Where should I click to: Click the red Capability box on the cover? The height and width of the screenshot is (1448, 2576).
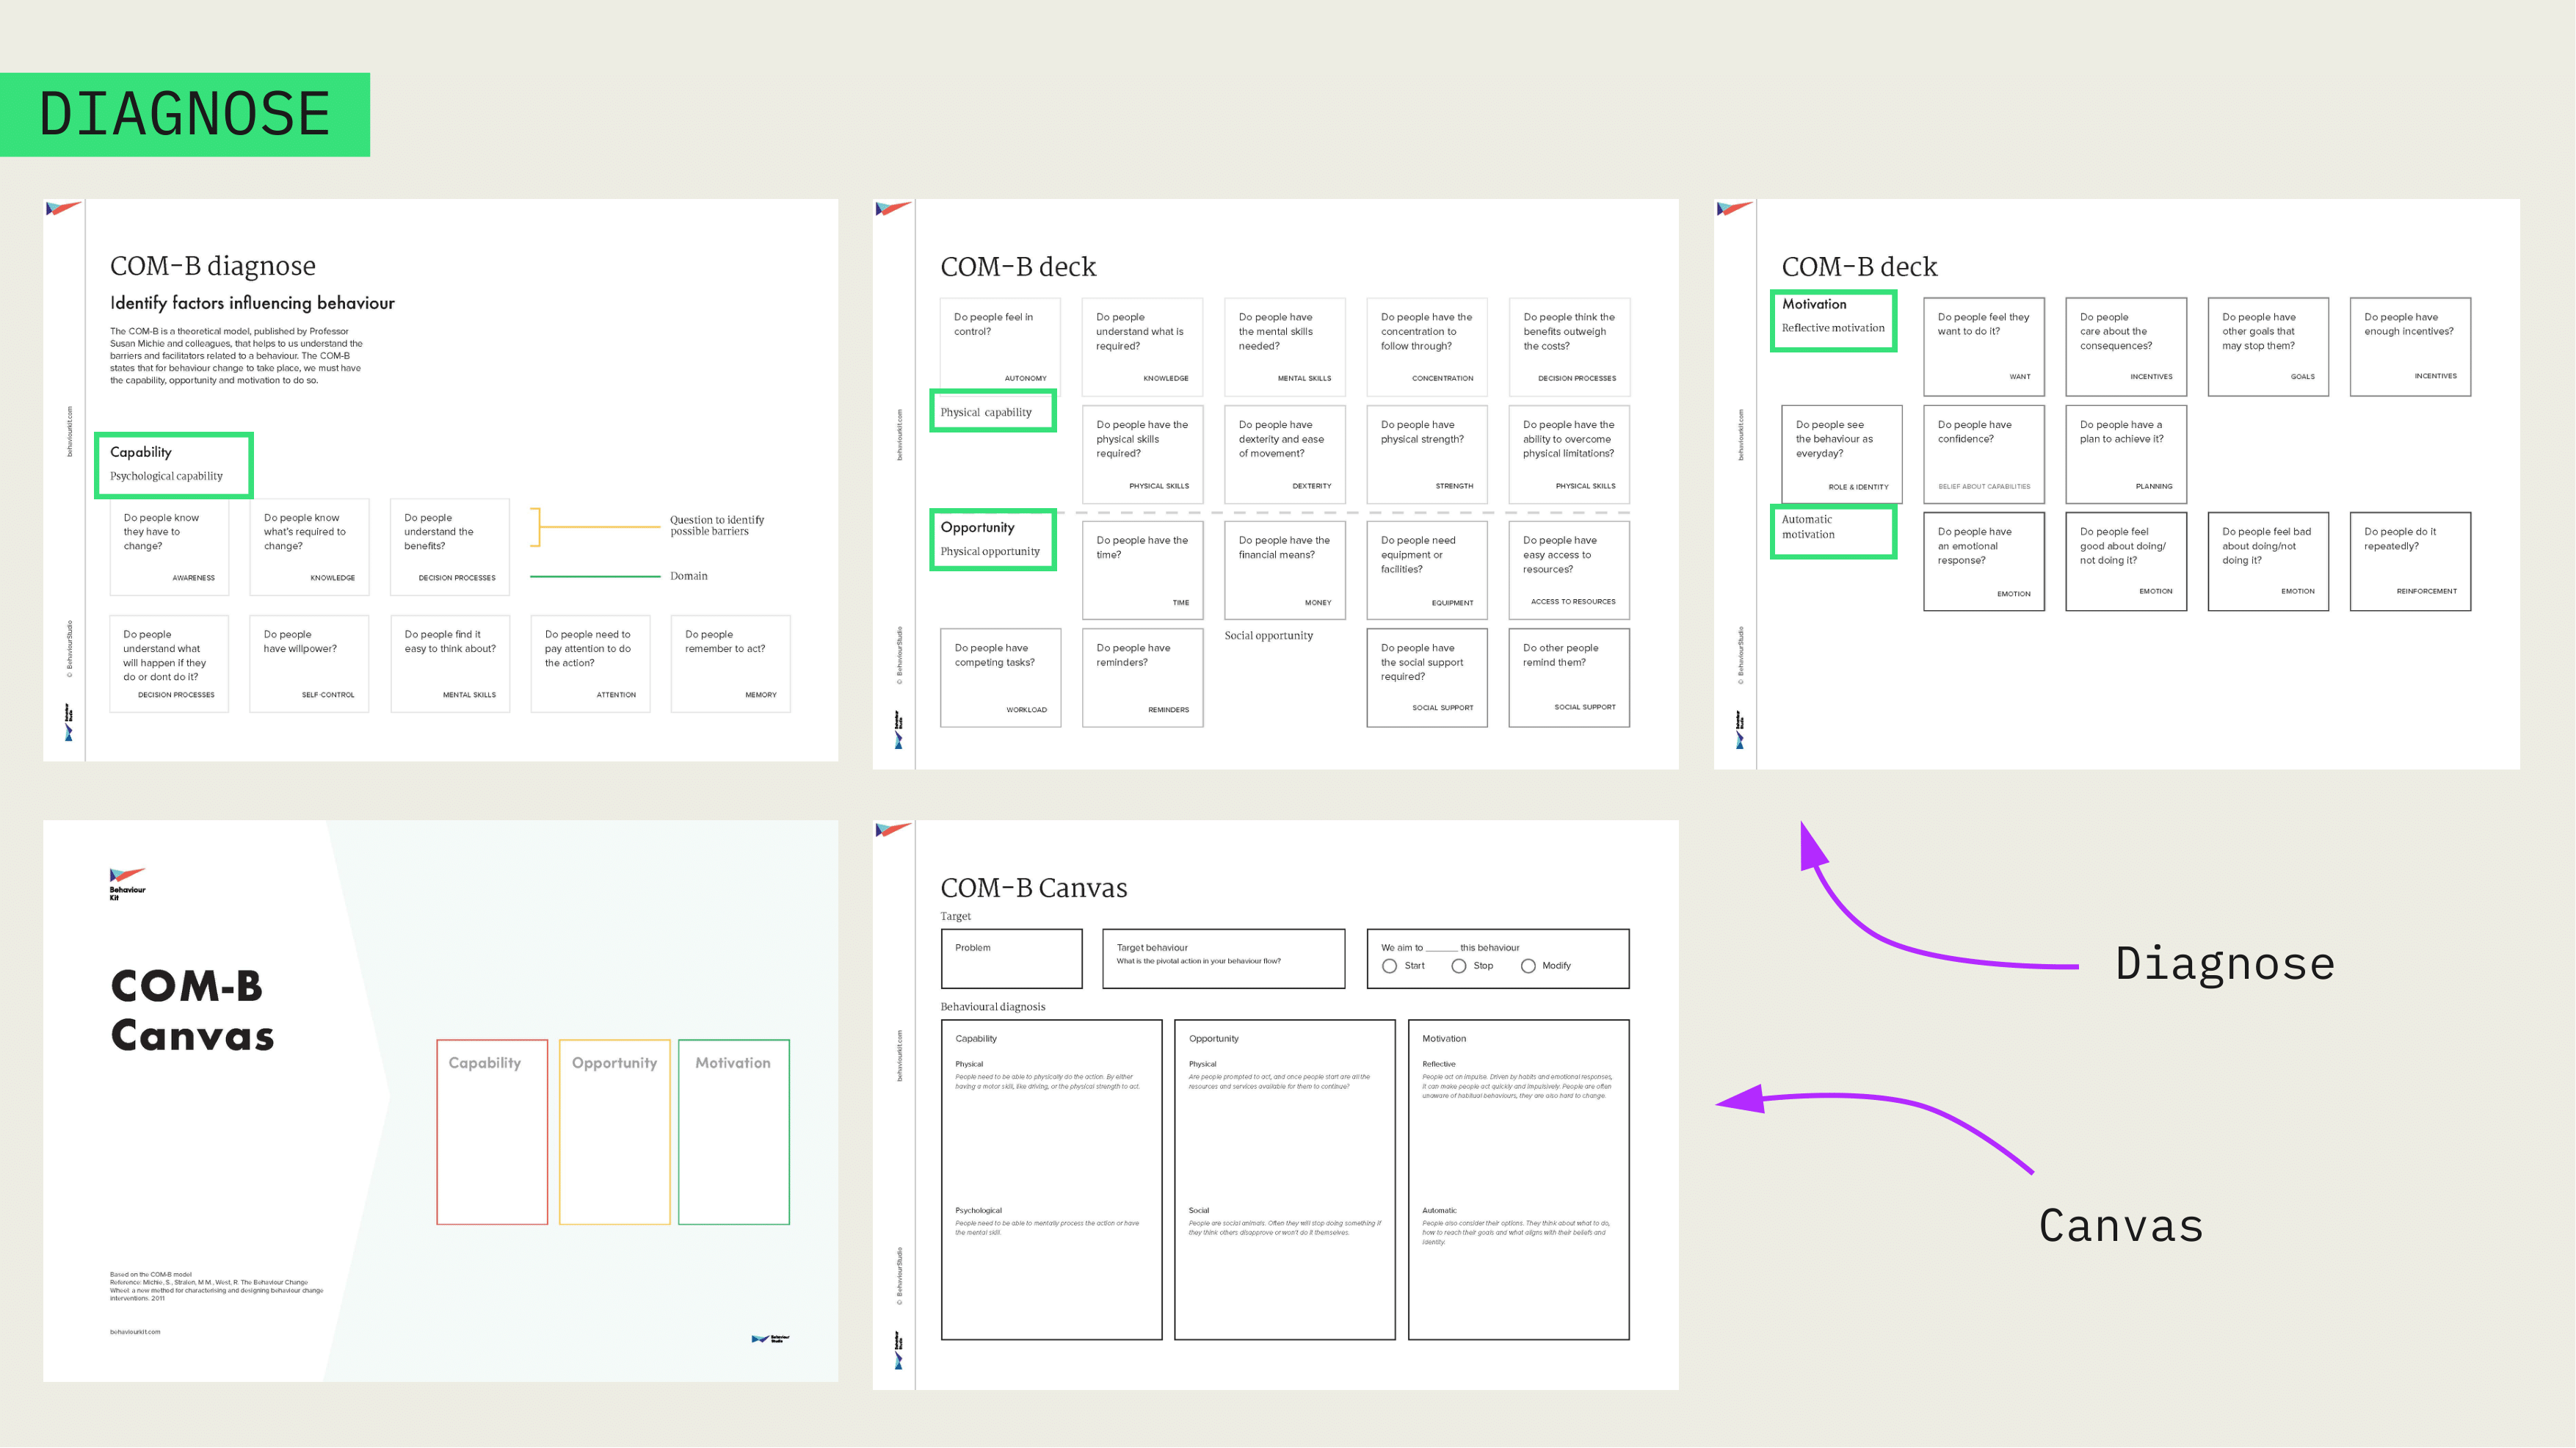tap(492, 1131)
